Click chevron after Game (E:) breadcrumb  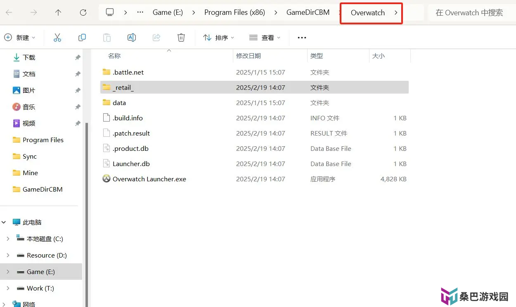(x=194, y=12)
